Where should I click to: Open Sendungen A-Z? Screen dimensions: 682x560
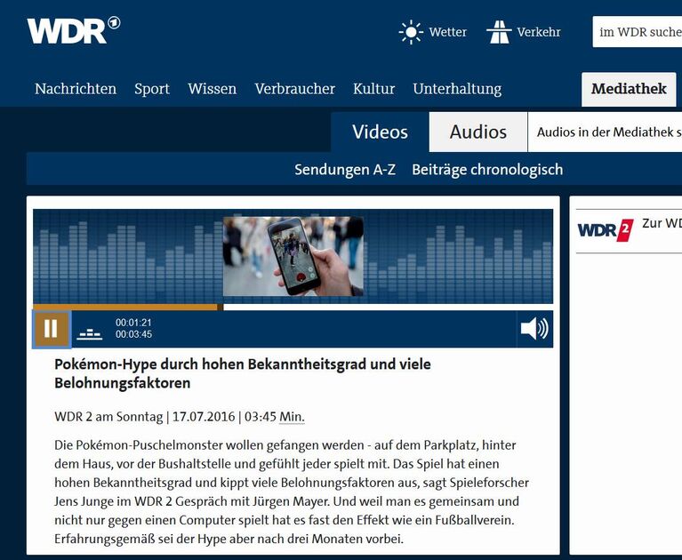[345, 170]
